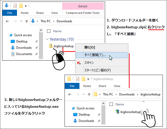This screenshot has width=167, height=129.
Task: Click scroll up arrow in lower sidebar
Action: click(103, 104)
